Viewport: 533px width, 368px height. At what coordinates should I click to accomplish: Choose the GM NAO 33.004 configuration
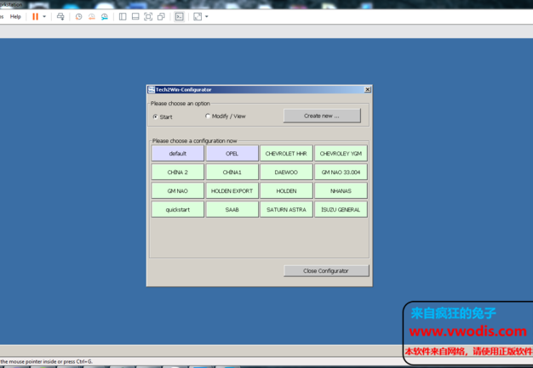[x=341, y=172]
